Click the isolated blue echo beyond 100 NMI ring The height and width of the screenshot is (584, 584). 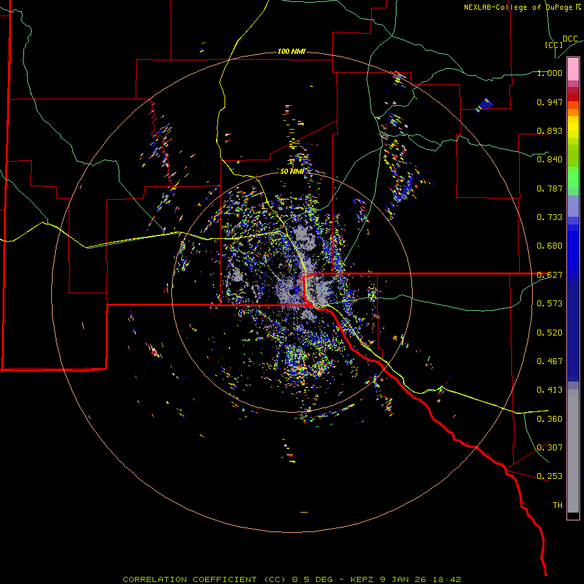[x=485, y=104]
